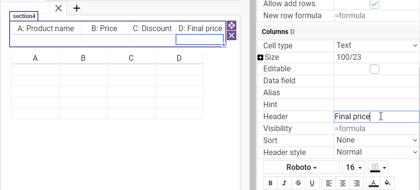Select the D: Final price column header
This screenshot has width=420, height=190.
click(200, 28)
